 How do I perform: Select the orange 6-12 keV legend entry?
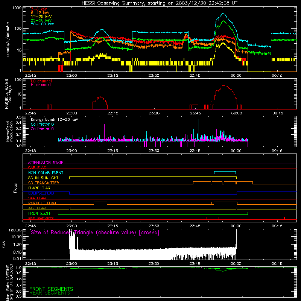coord(40,13)
